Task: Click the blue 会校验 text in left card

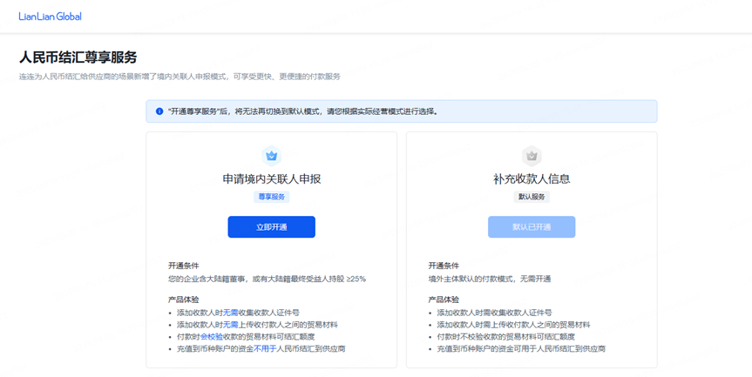Action: click(x=212, y=337)
